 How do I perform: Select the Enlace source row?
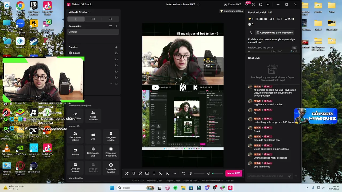click(x=93, y=53)
